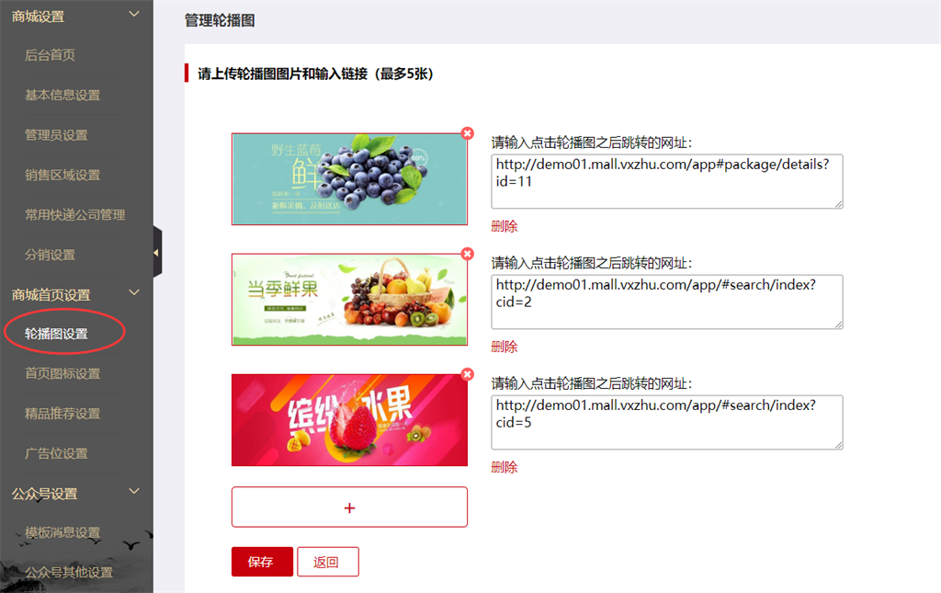This screenshot has width=941, height=593.
Task: Collapse 商城设置 section chevron
Action: point(134,14)
